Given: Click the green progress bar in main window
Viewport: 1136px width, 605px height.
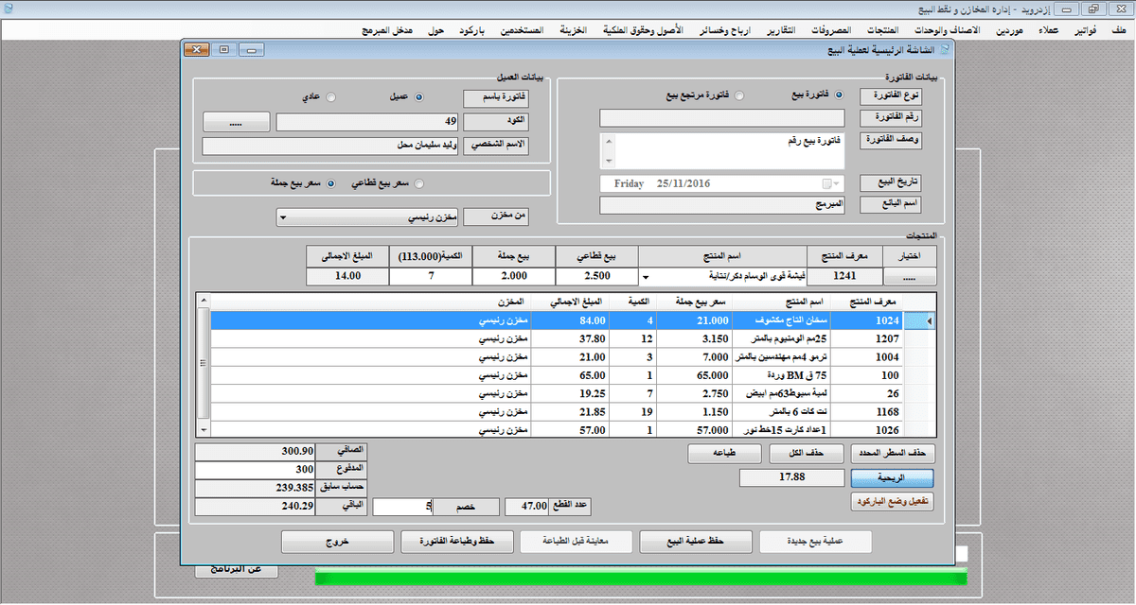Looking at the screenshot, I should [641, 578].
